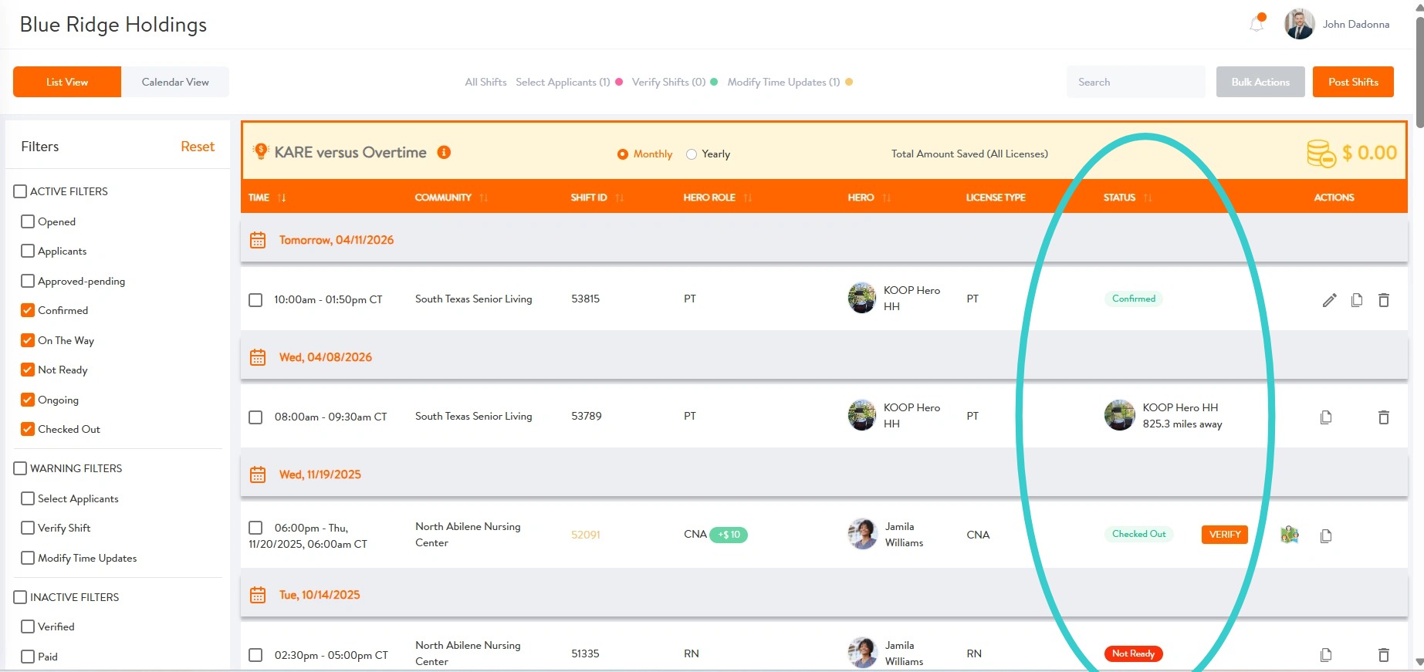Image resolution: width=1424 pixels, height=672 pixels.
Task: Select the Monthly radio option
Action: click(623, 154)
